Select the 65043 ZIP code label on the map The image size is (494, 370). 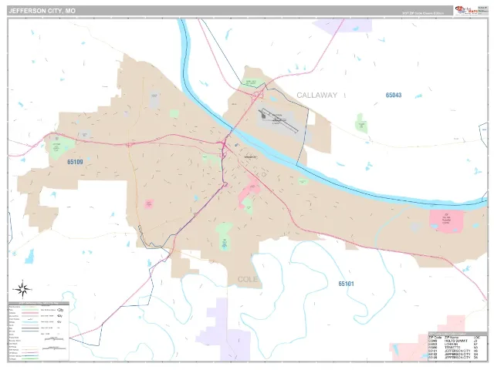[394, 95]
